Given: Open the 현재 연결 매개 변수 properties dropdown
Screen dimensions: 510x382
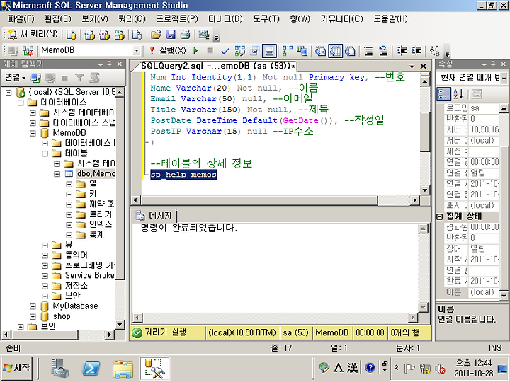Looking at the screenshot, I should coord(504,78).
